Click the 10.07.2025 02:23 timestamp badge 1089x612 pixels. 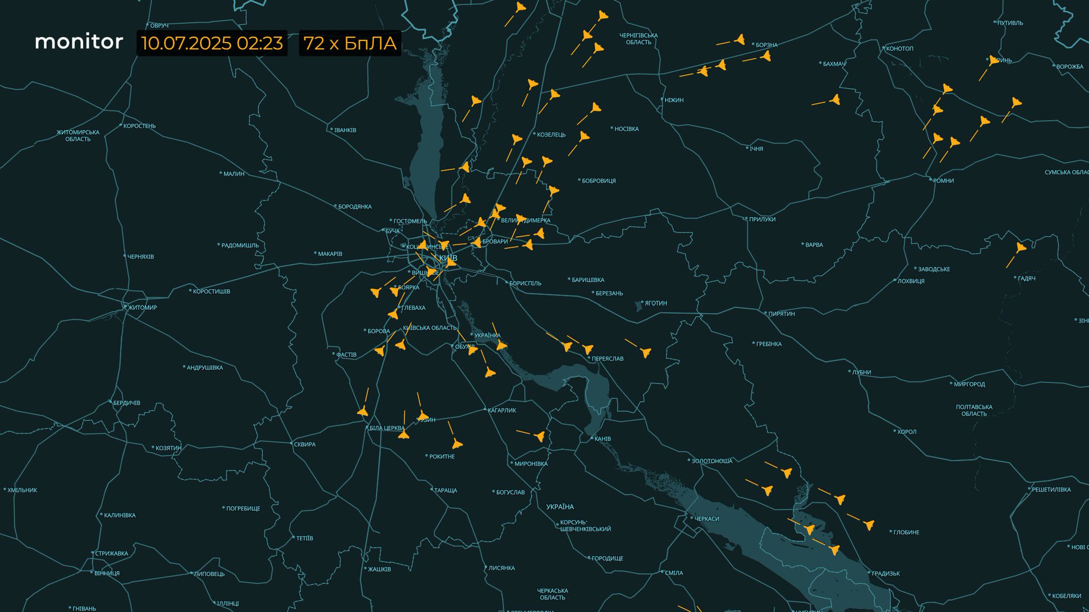point(212,43)
